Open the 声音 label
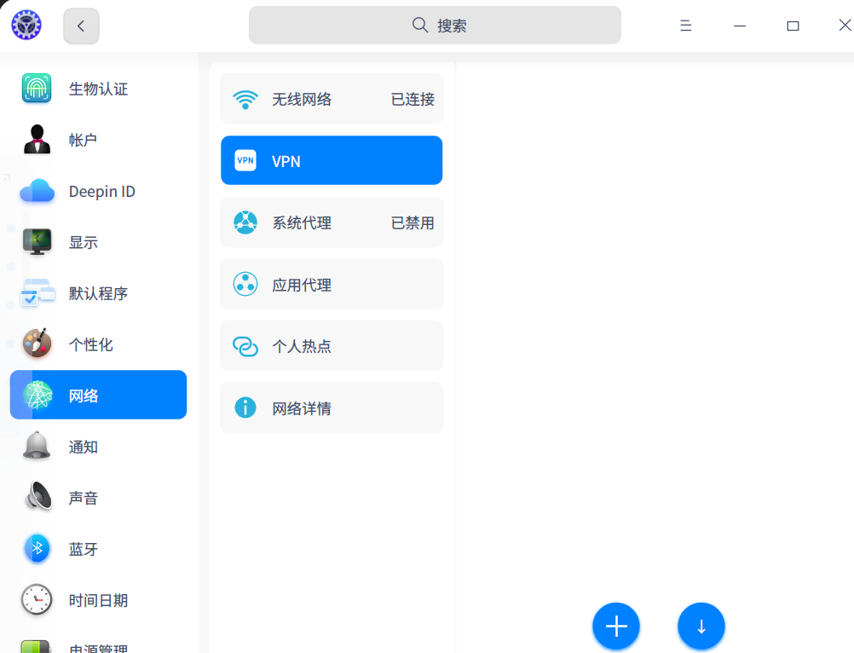The width and height of the screenshot is (854, 653). 83,499
